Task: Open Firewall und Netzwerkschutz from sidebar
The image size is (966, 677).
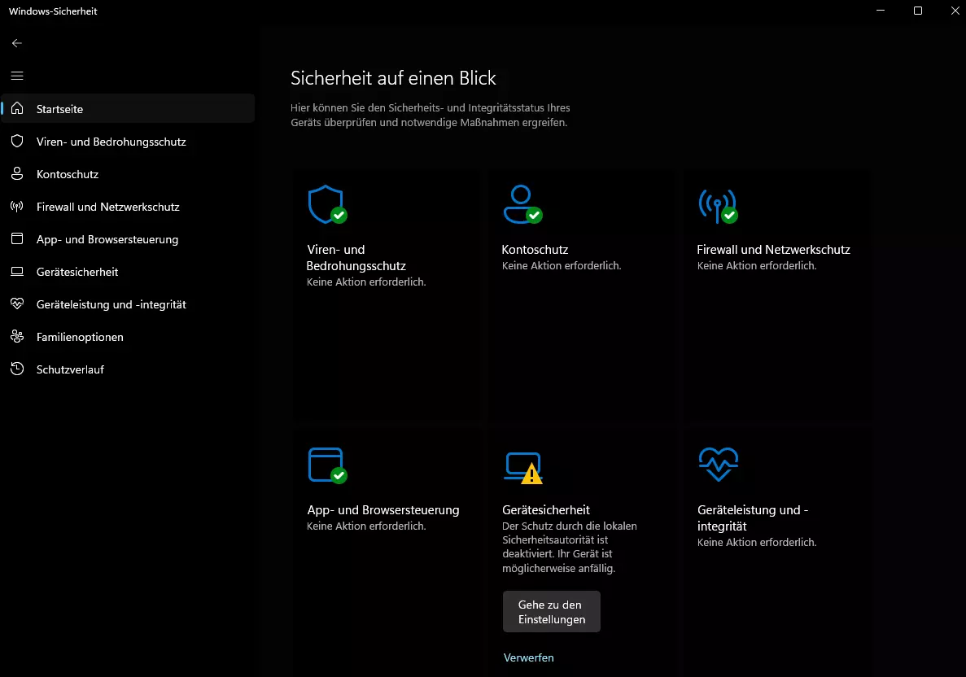Action: click(128, 207)
